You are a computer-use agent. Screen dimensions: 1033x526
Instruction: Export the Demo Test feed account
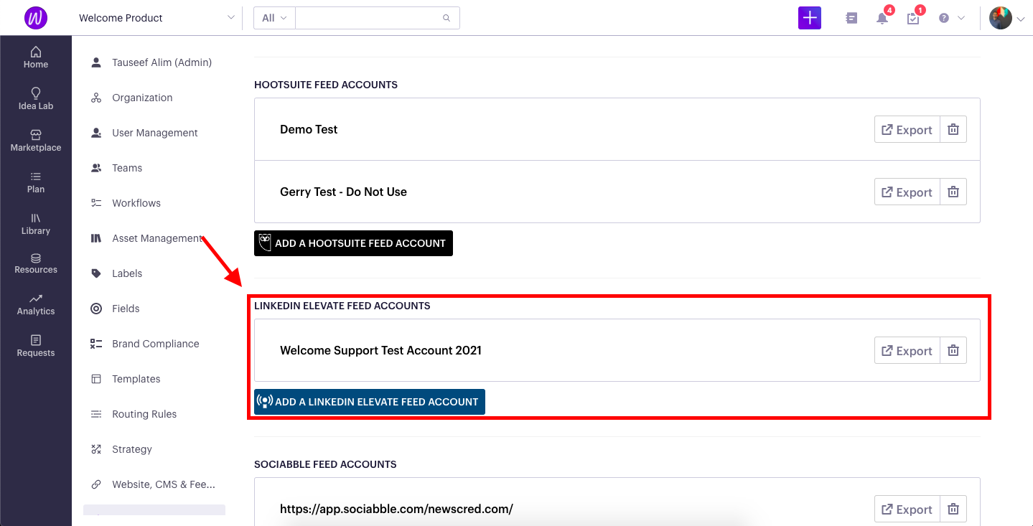(907, 130)
